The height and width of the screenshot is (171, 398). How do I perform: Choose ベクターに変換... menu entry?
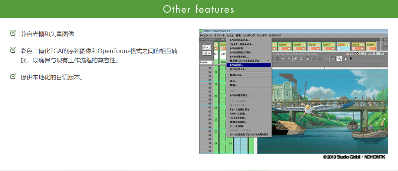coord(249,114)
